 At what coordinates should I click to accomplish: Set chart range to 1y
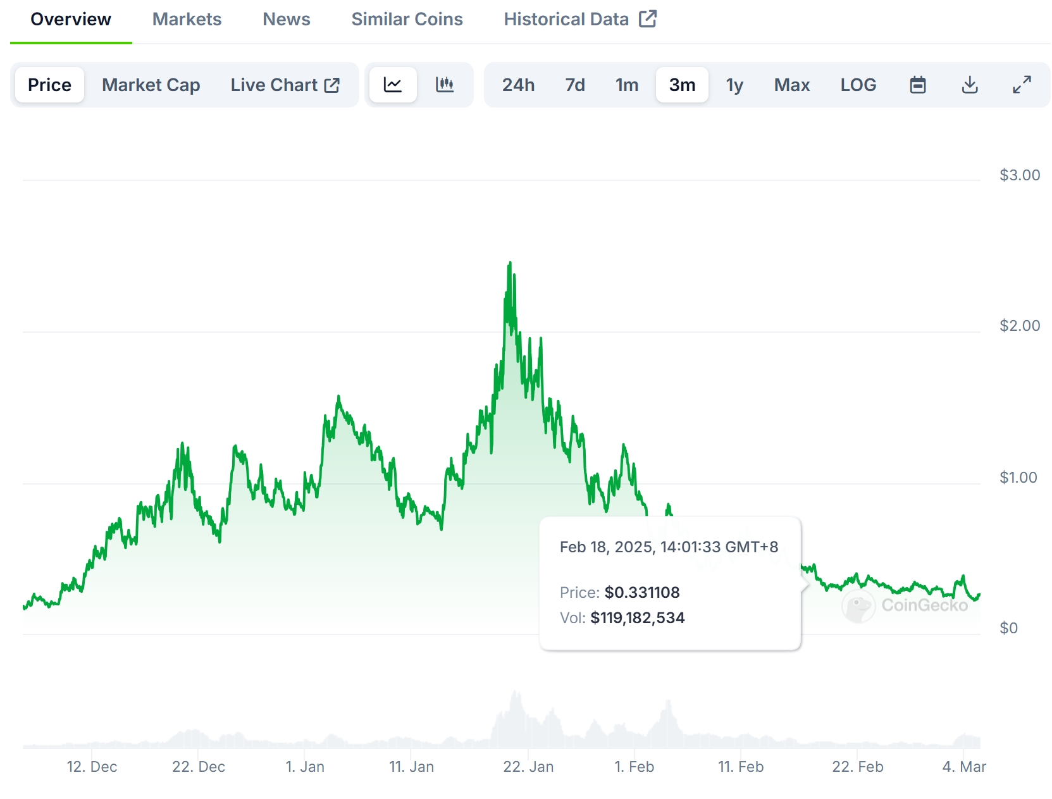point(734,85)
